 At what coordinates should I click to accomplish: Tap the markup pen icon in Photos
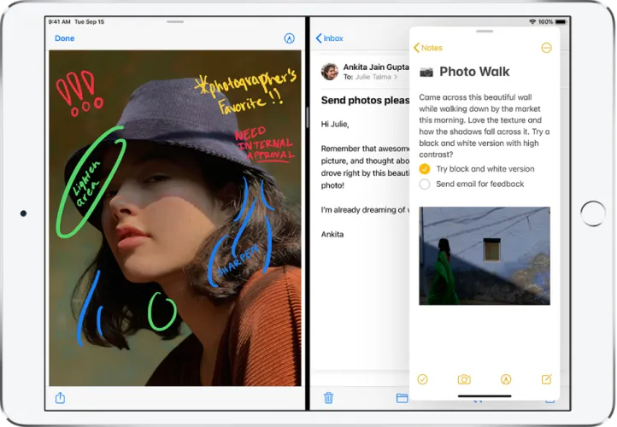click(x=288, y=38)
